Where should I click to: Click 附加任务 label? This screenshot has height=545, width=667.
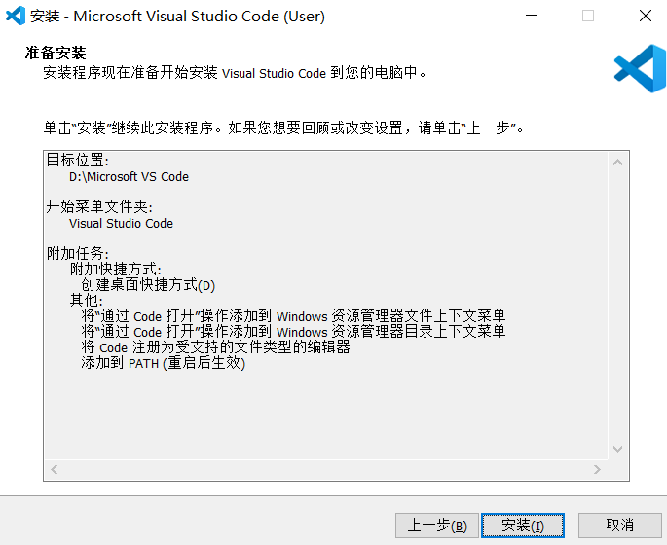[x=78, y=254]
